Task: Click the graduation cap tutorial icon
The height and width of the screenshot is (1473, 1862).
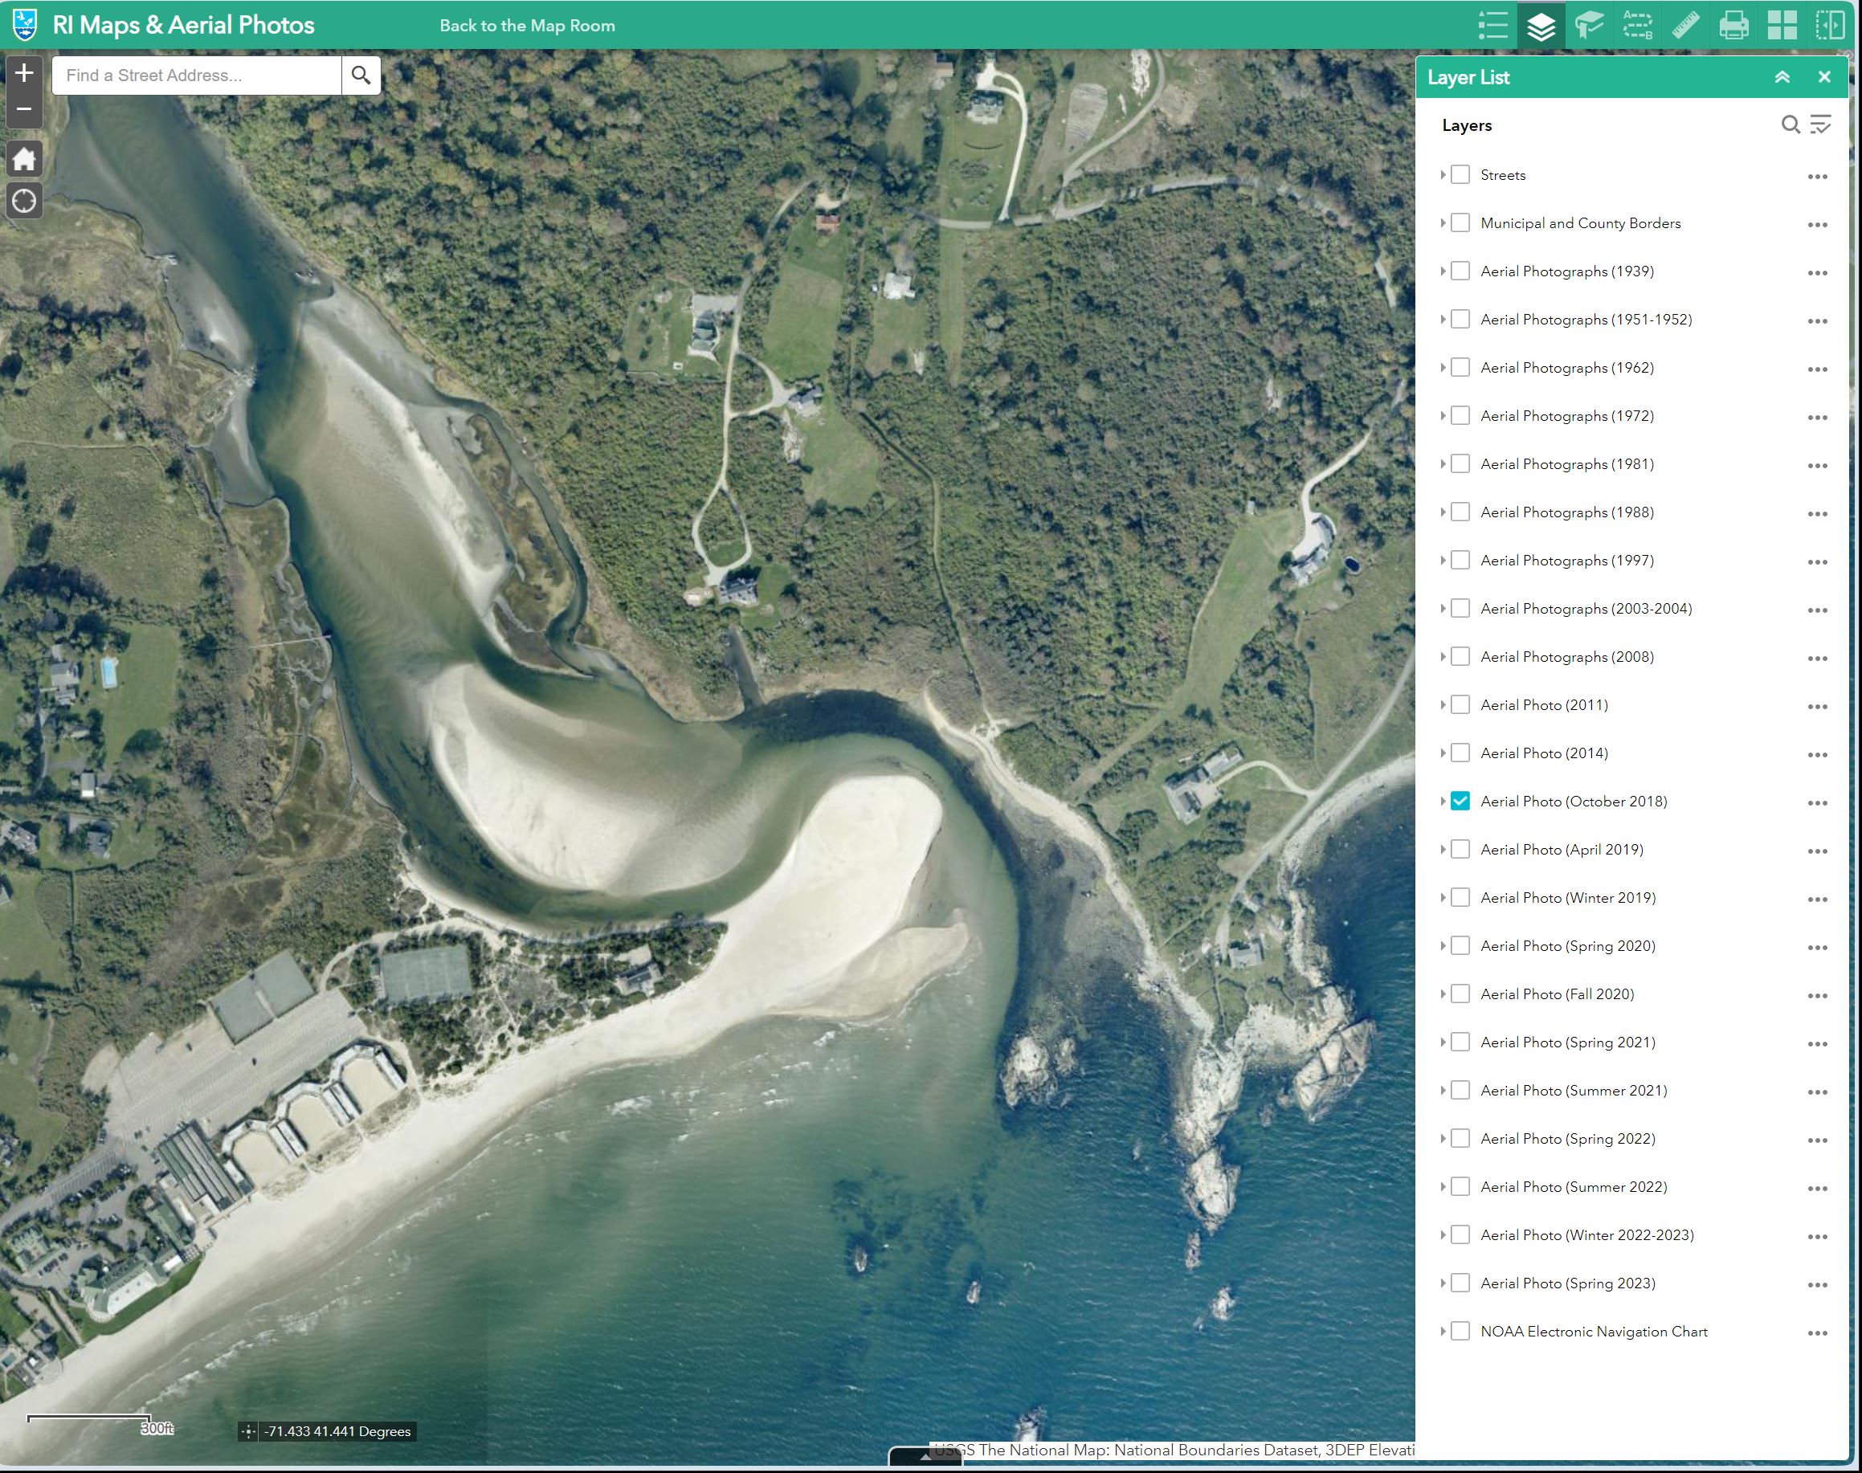Action: 1589,25
